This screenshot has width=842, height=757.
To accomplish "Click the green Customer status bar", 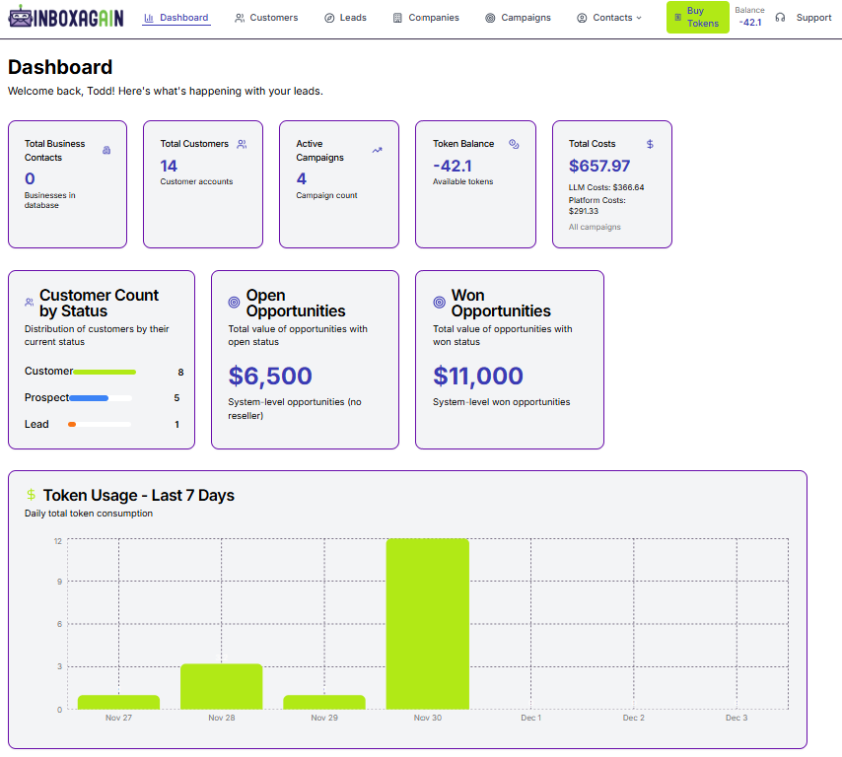I will 105,372.
